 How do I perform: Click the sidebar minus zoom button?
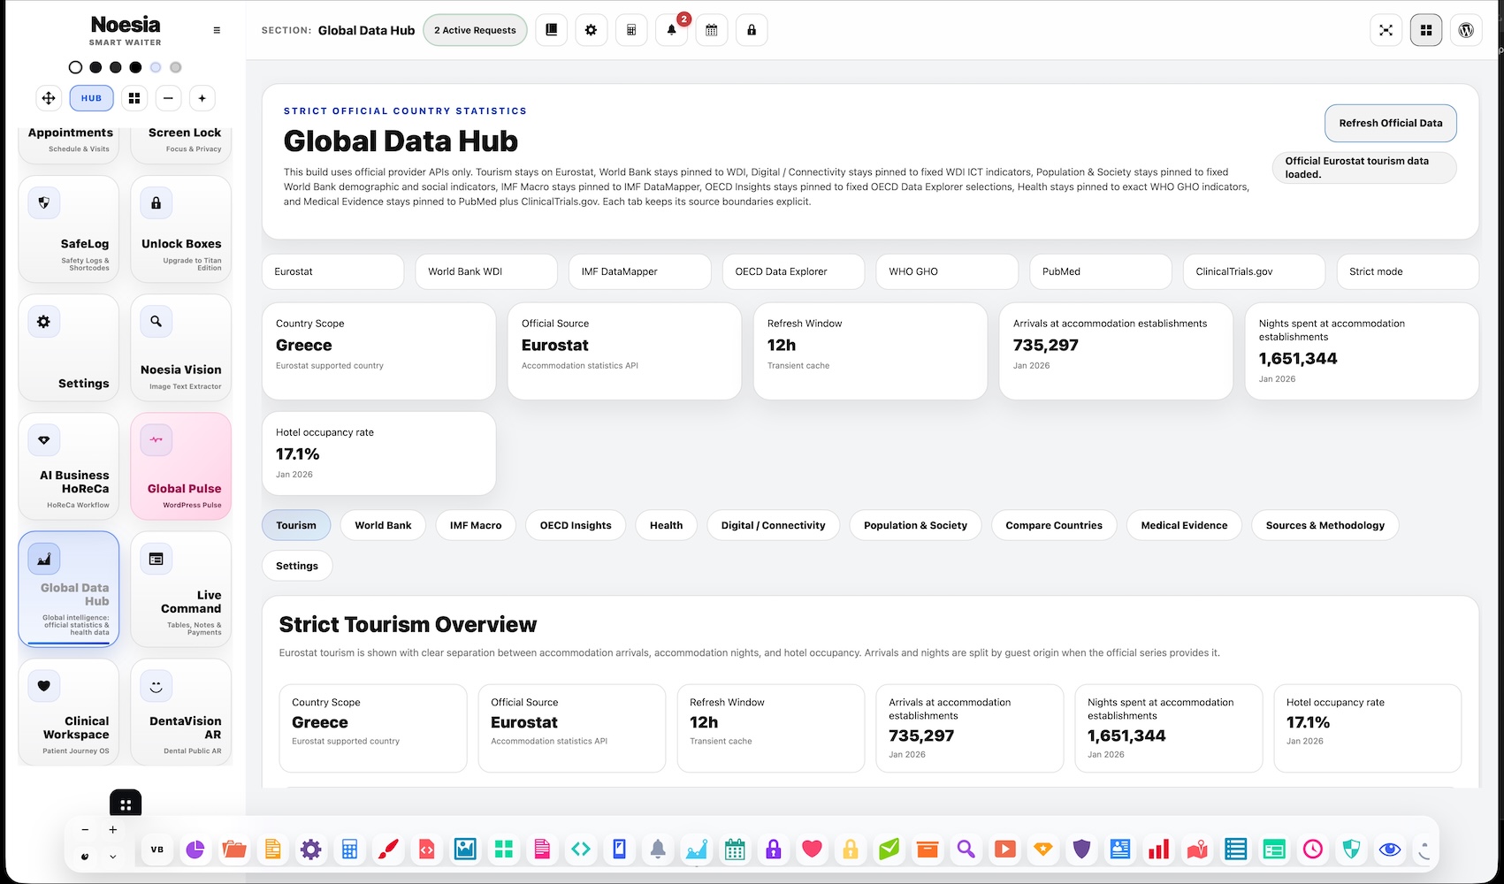click(168, 98)
